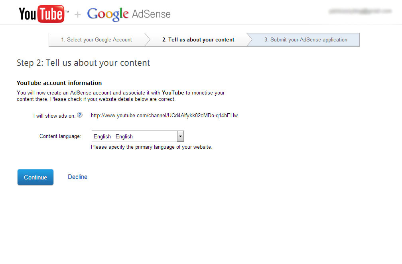Open help icon beside "I will show ads on"
The height and width of the screenshot is (264, 402).
(80, 115)
